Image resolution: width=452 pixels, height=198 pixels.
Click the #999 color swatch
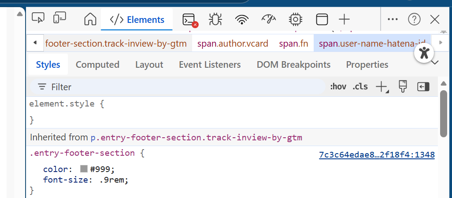tap(84, 169)
